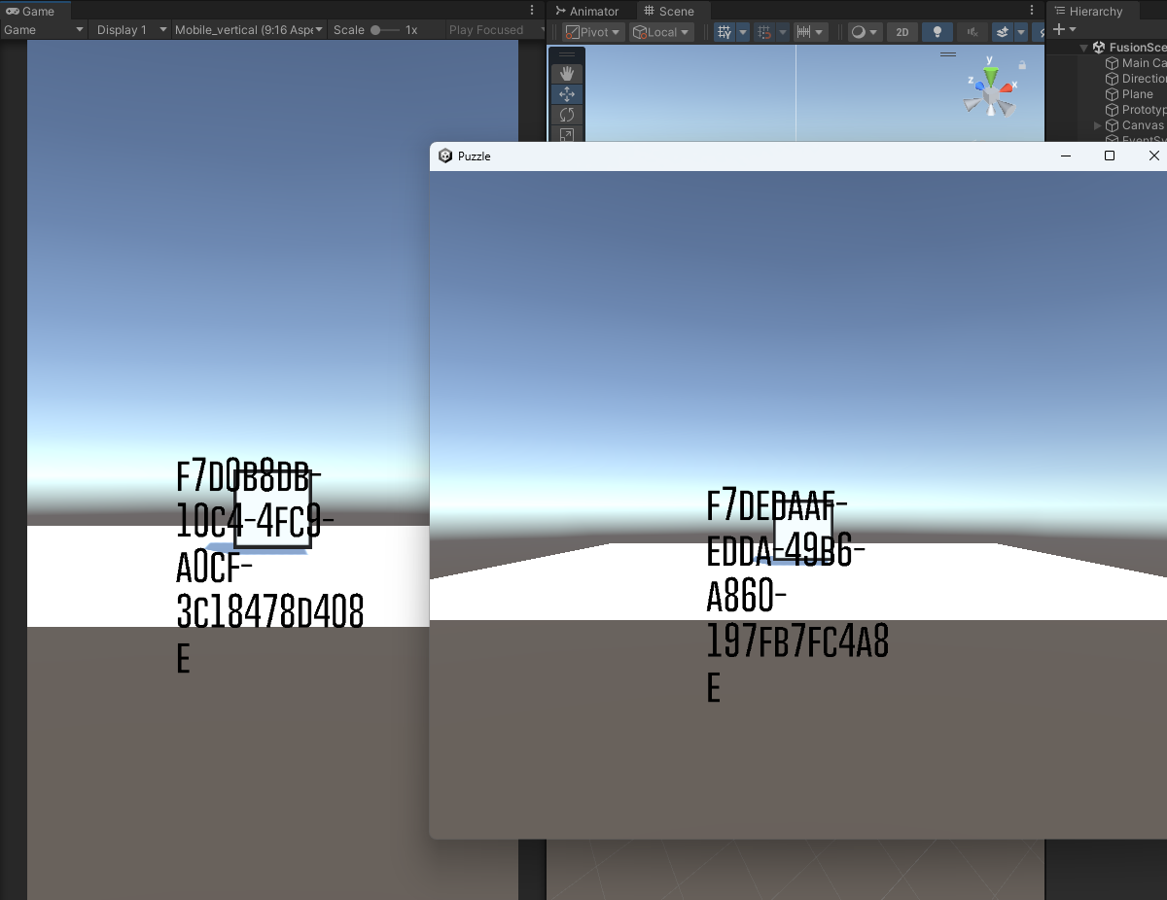This screenshot has height=900, width=1167.
Task: Open the Mobile_vertical aspect ratio dropdown
Action: tap(250, 30)
